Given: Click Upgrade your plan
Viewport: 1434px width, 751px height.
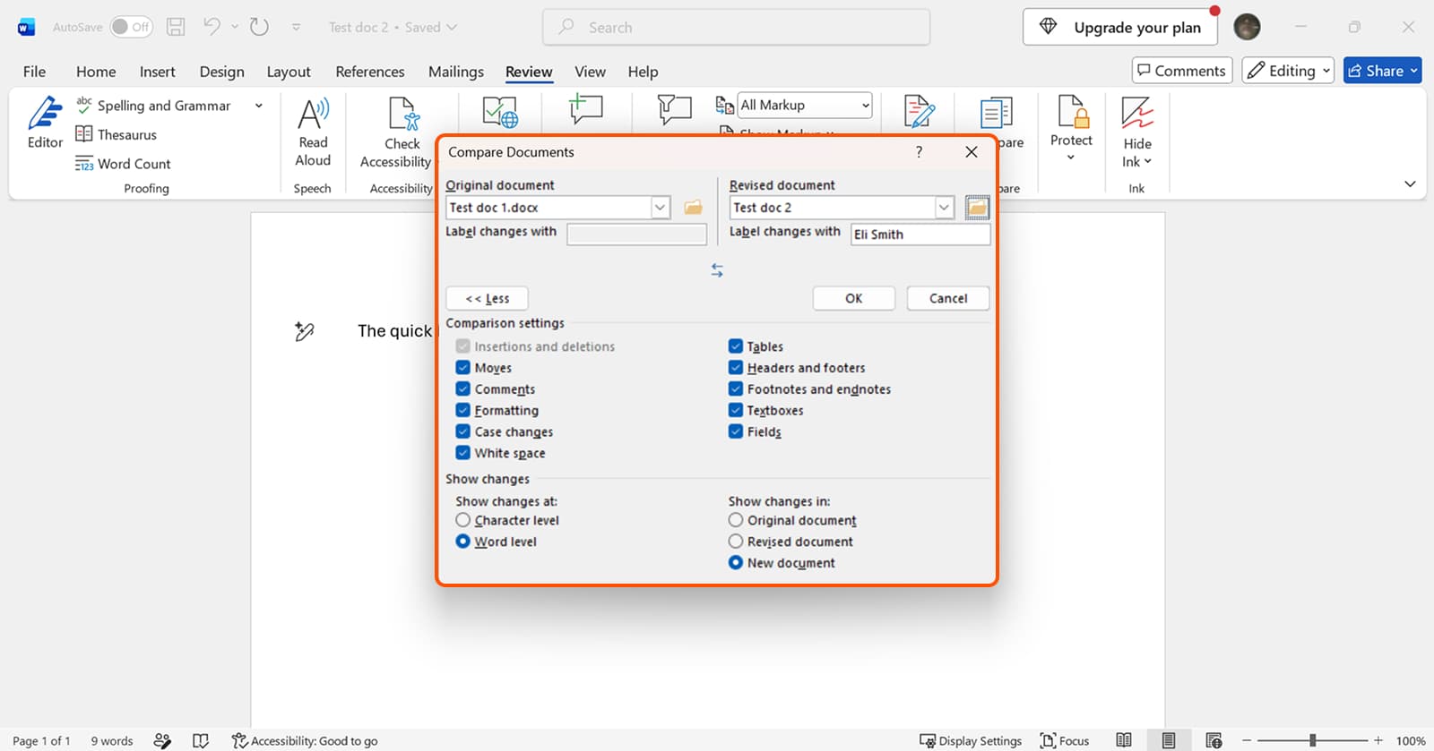Looking at the screenshot, I should click(x=1119, y=27).
